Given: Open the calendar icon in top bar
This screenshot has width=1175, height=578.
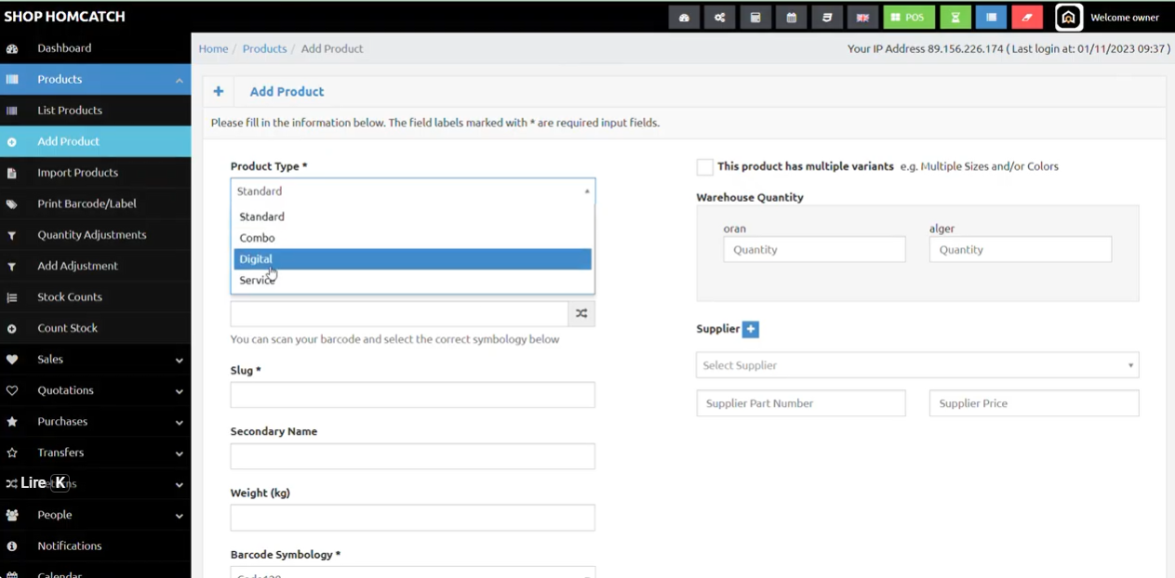Looking at the screenshot, I should tap(791, 18).
